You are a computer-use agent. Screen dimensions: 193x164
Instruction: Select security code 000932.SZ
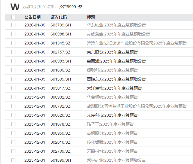[60, 97]
